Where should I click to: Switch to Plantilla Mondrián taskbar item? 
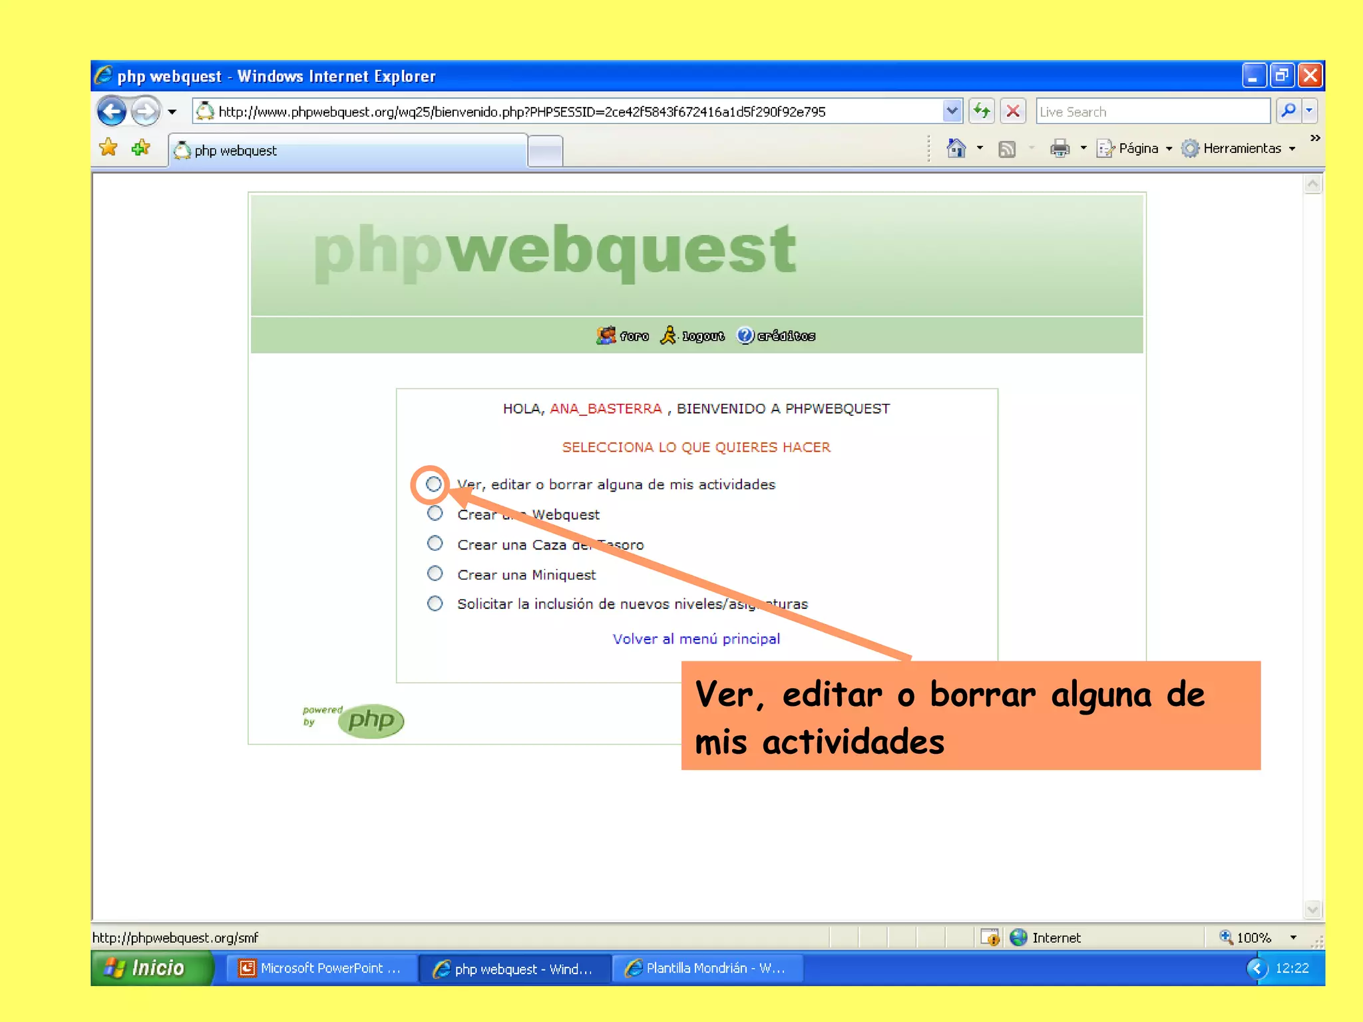coord(707,968)
